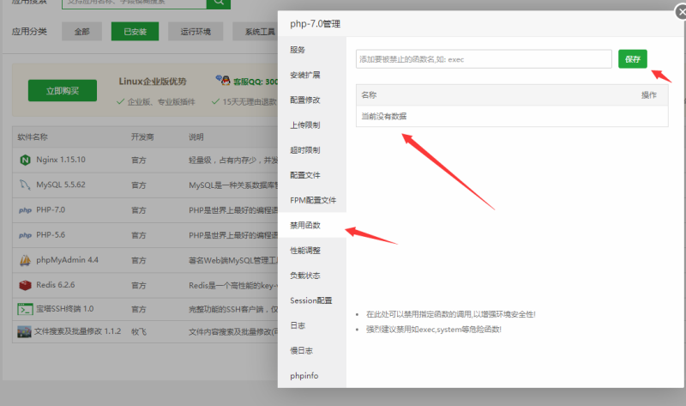
Task: Open the 服务 tab in PHP manager
Action: [x=298, y=50]
